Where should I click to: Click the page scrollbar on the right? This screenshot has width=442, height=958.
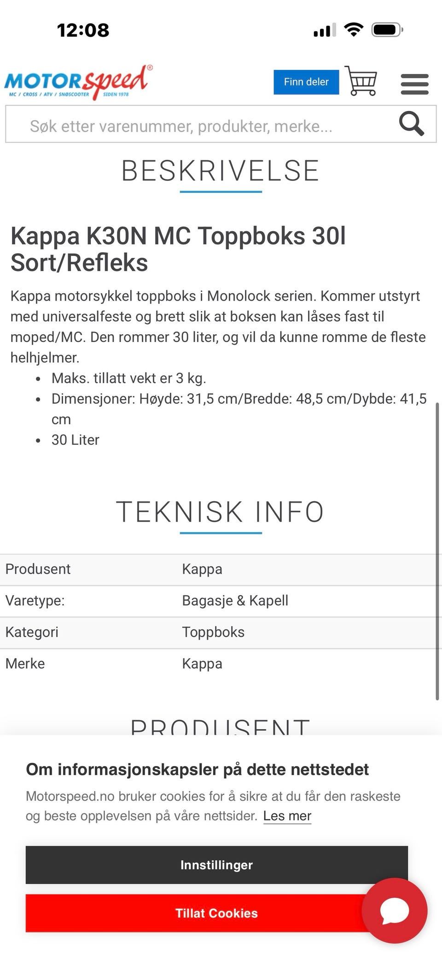(437, 552)
